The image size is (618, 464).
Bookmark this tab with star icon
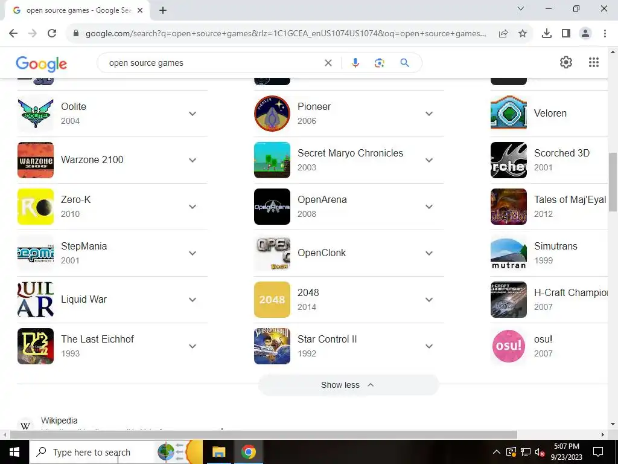tap(523, 34)
